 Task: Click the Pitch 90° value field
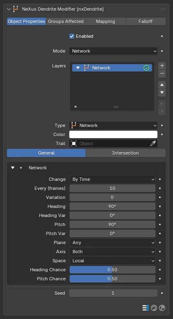coord(112,224)
